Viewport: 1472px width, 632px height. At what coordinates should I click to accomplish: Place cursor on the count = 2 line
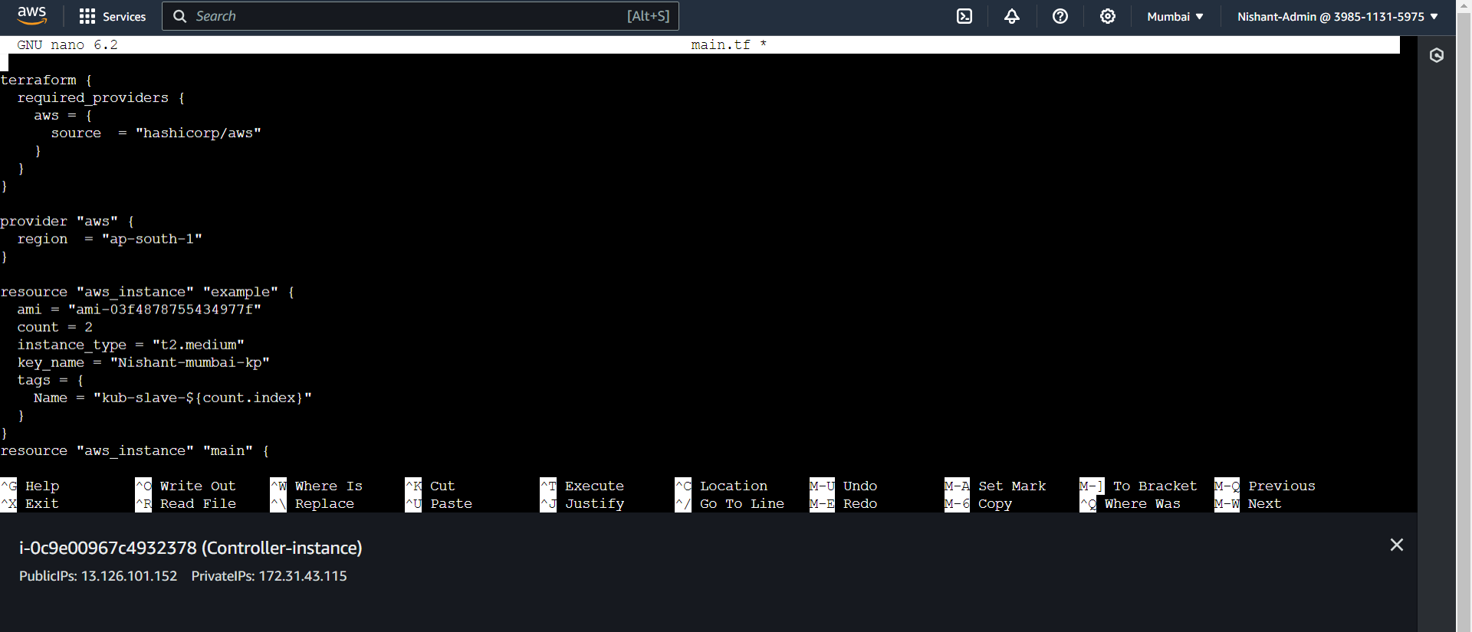coord(54,327)
